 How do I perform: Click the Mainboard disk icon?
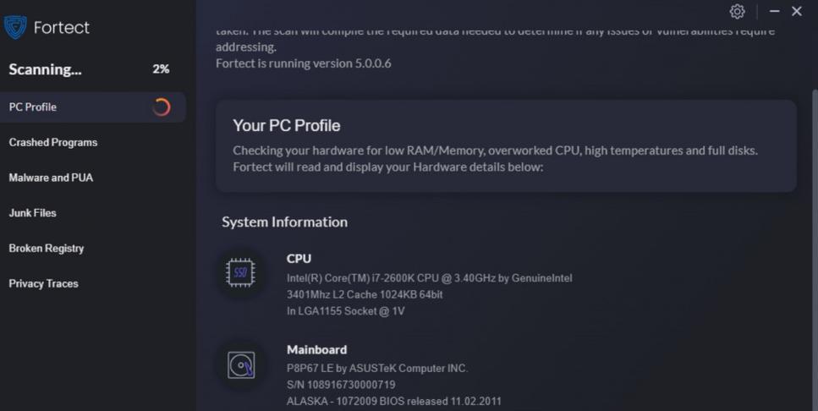coord(241,365)
